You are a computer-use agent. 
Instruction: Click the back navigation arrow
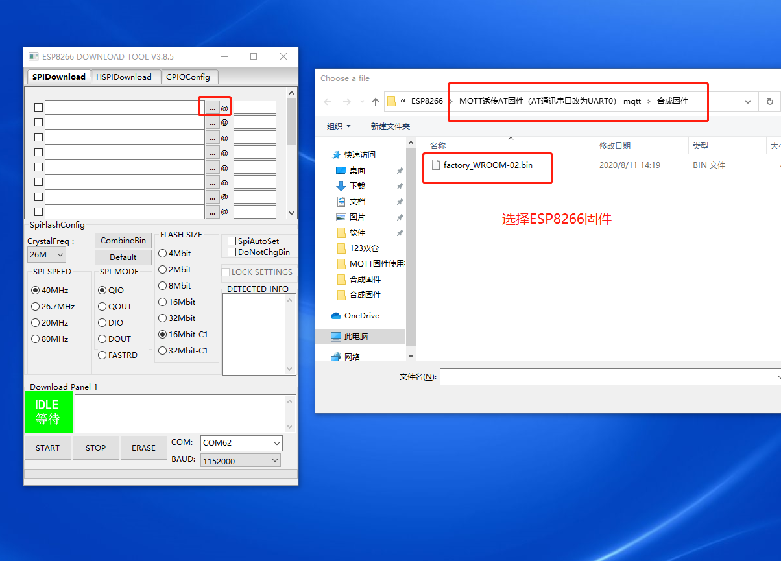[x=328, y=101]
